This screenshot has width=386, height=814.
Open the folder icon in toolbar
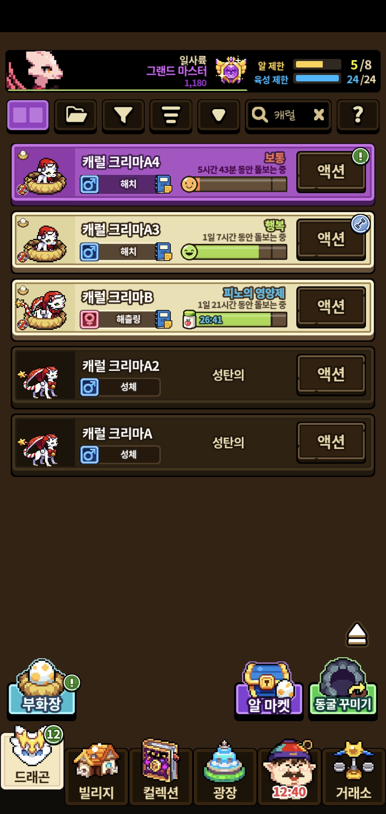click(76, 115)
